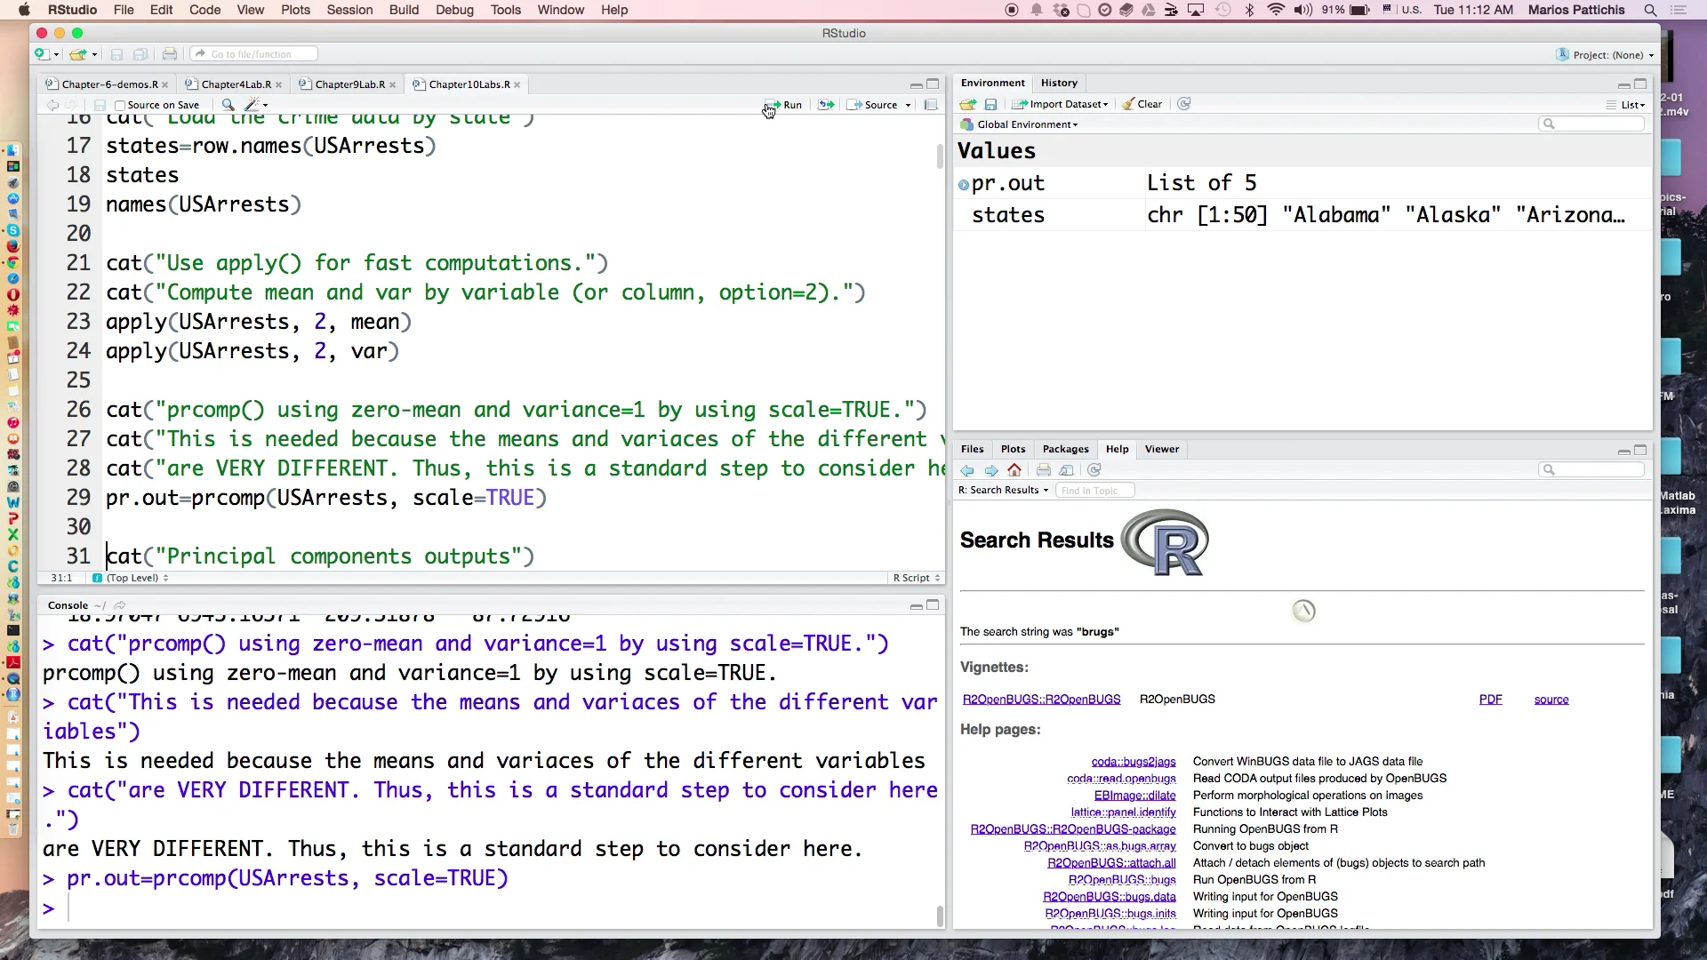Image resolution: width=1707 pixels, height=960 pixels.
Task: Click the Help pane search field
Action: click(x=1591, y=469)
